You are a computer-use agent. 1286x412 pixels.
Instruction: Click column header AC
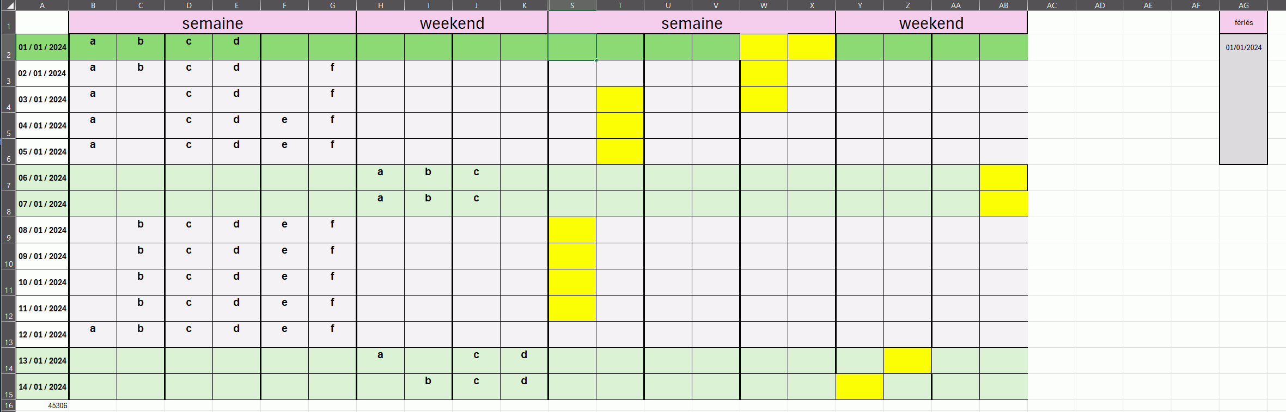click(x=1052, y=5)
